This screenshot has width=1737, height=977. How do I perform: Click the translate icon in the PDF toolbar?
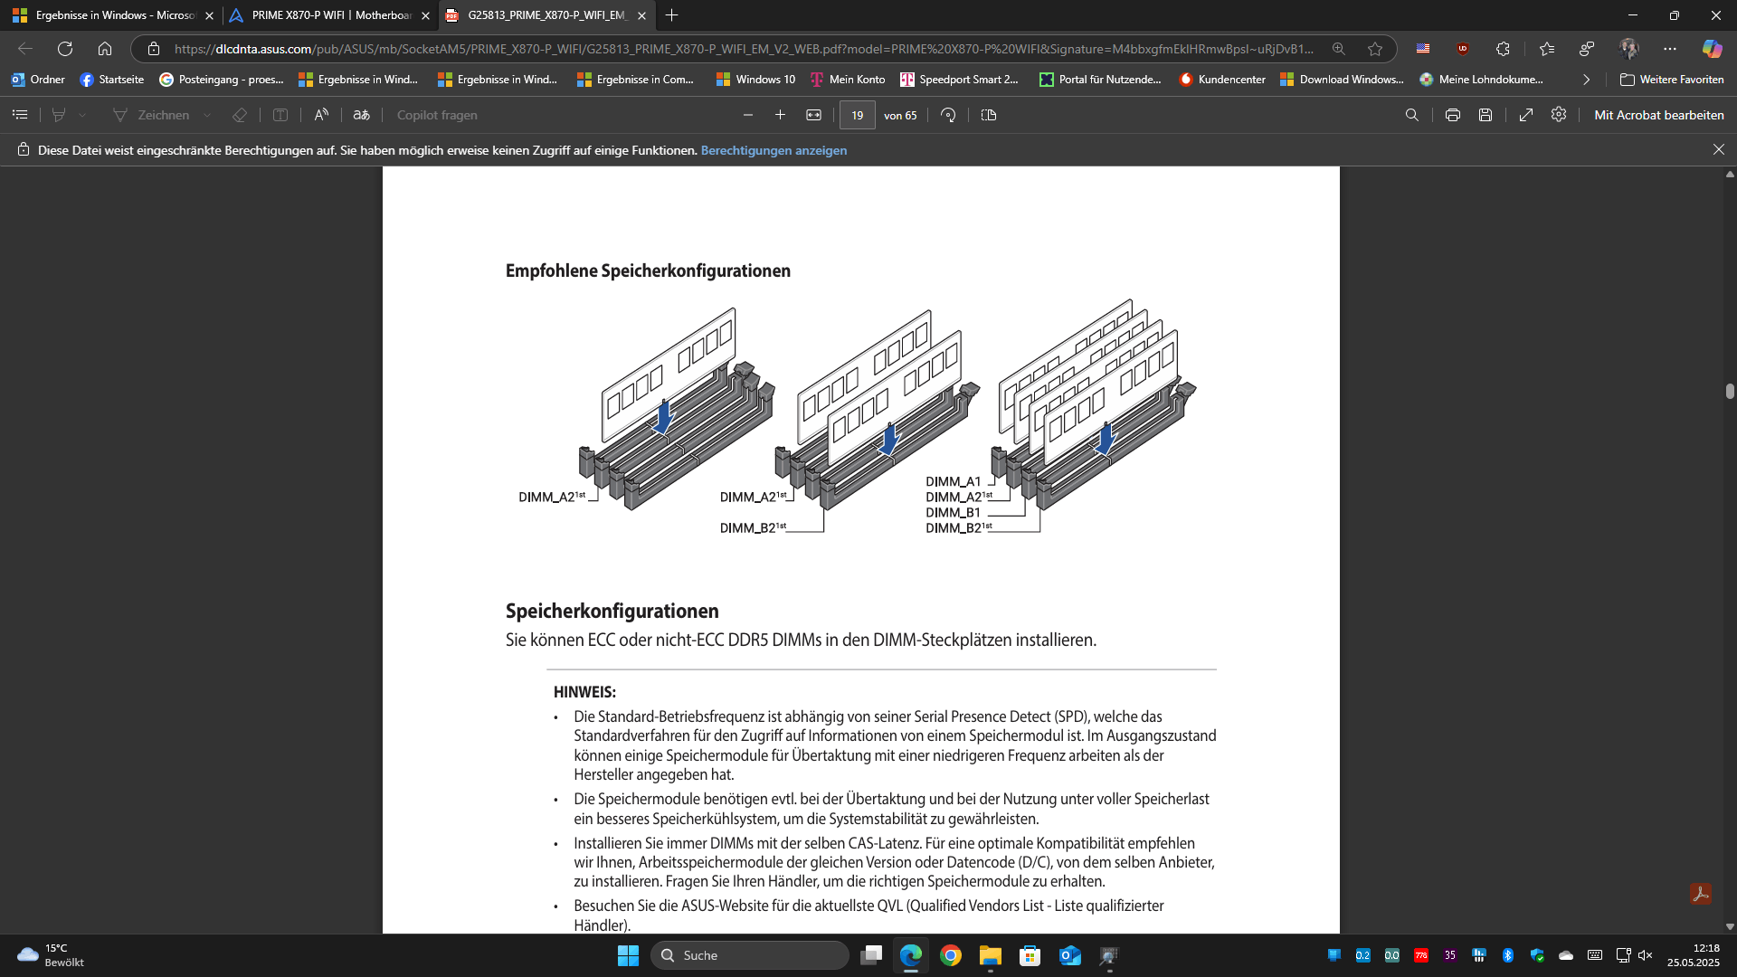pos(361,115)
